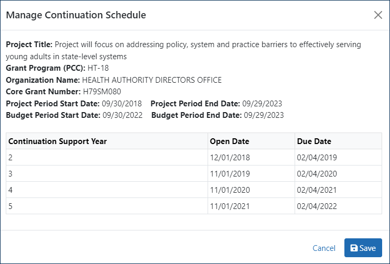Select open date 11/01/2020 for year 4
Screen dimensions: 390x264
tap(251, 190)
